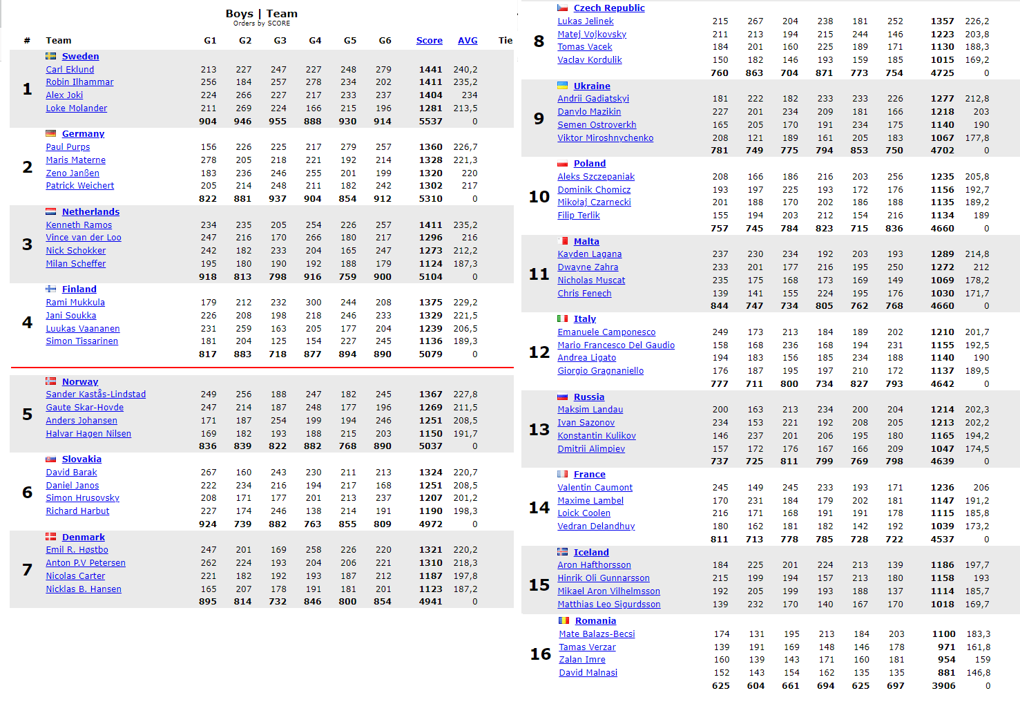Viewport: 1020px width, 704px height.
Task: Sort table by Score column header
Action: [x=429, y=41]
